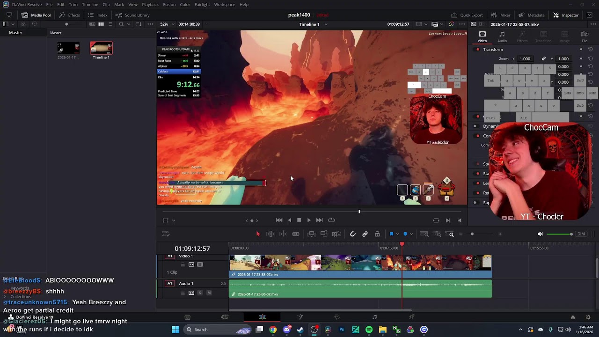This screenshot has width=599, height=337.
Task: Click Full Extent Zoom icon
Action: coord(424,234)
